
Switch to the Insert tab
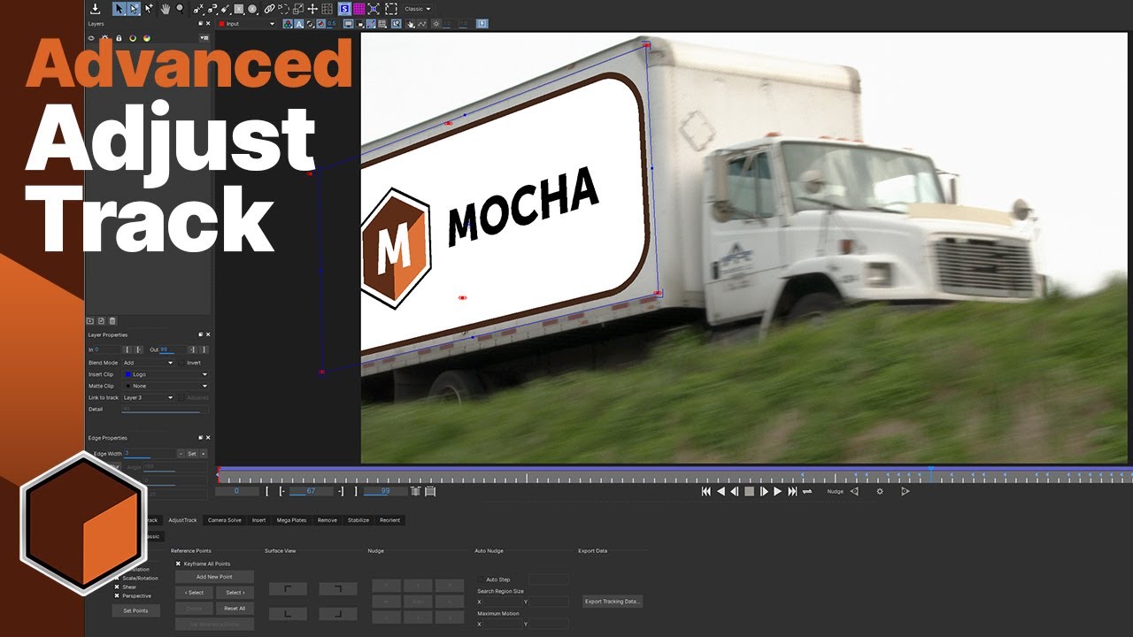[258, 520]
